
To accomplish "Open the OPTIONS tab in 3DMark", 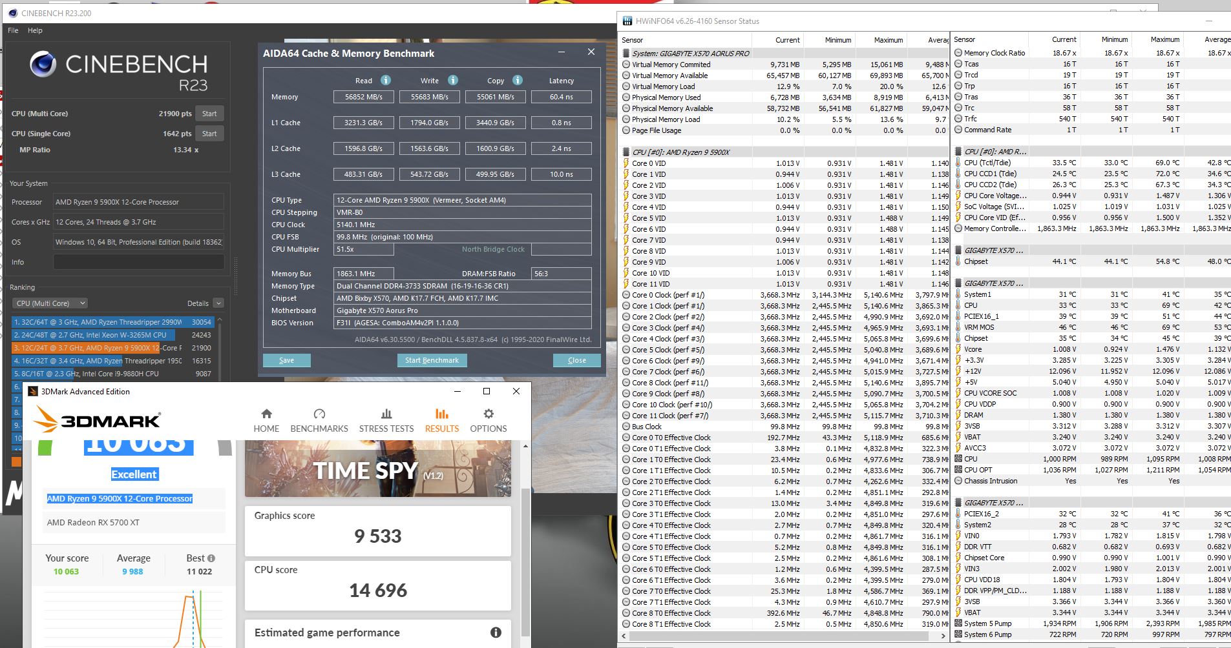I will click(489, 420).
